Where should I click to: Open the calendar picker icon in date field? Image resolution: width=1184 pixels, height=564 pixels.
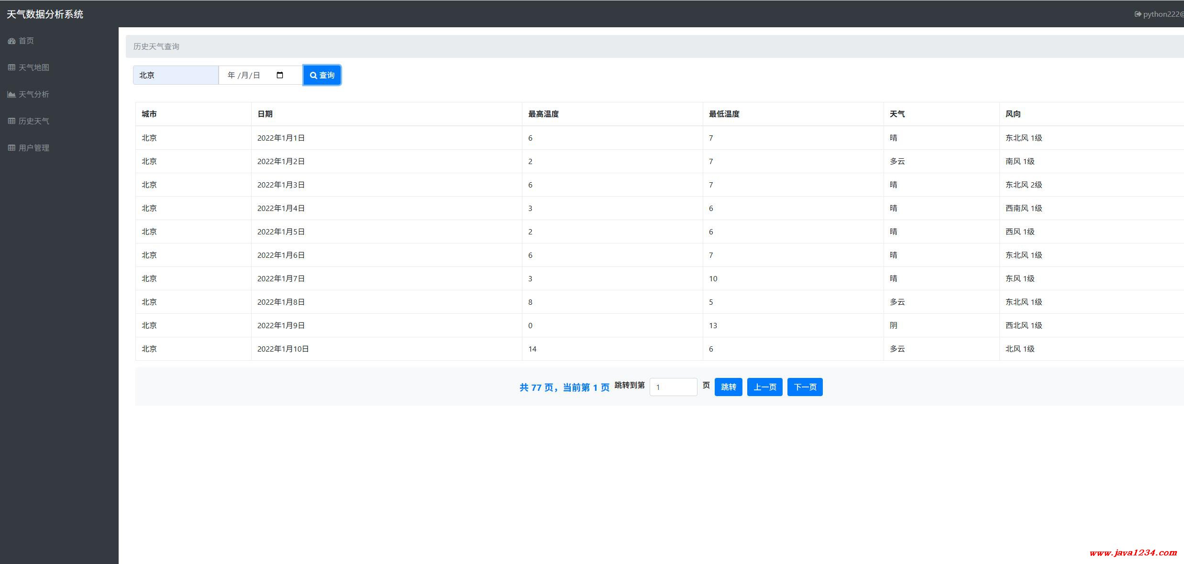point(280,75)
